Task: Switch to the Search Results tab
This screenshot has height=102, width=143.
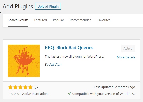Action: [18, 20]
